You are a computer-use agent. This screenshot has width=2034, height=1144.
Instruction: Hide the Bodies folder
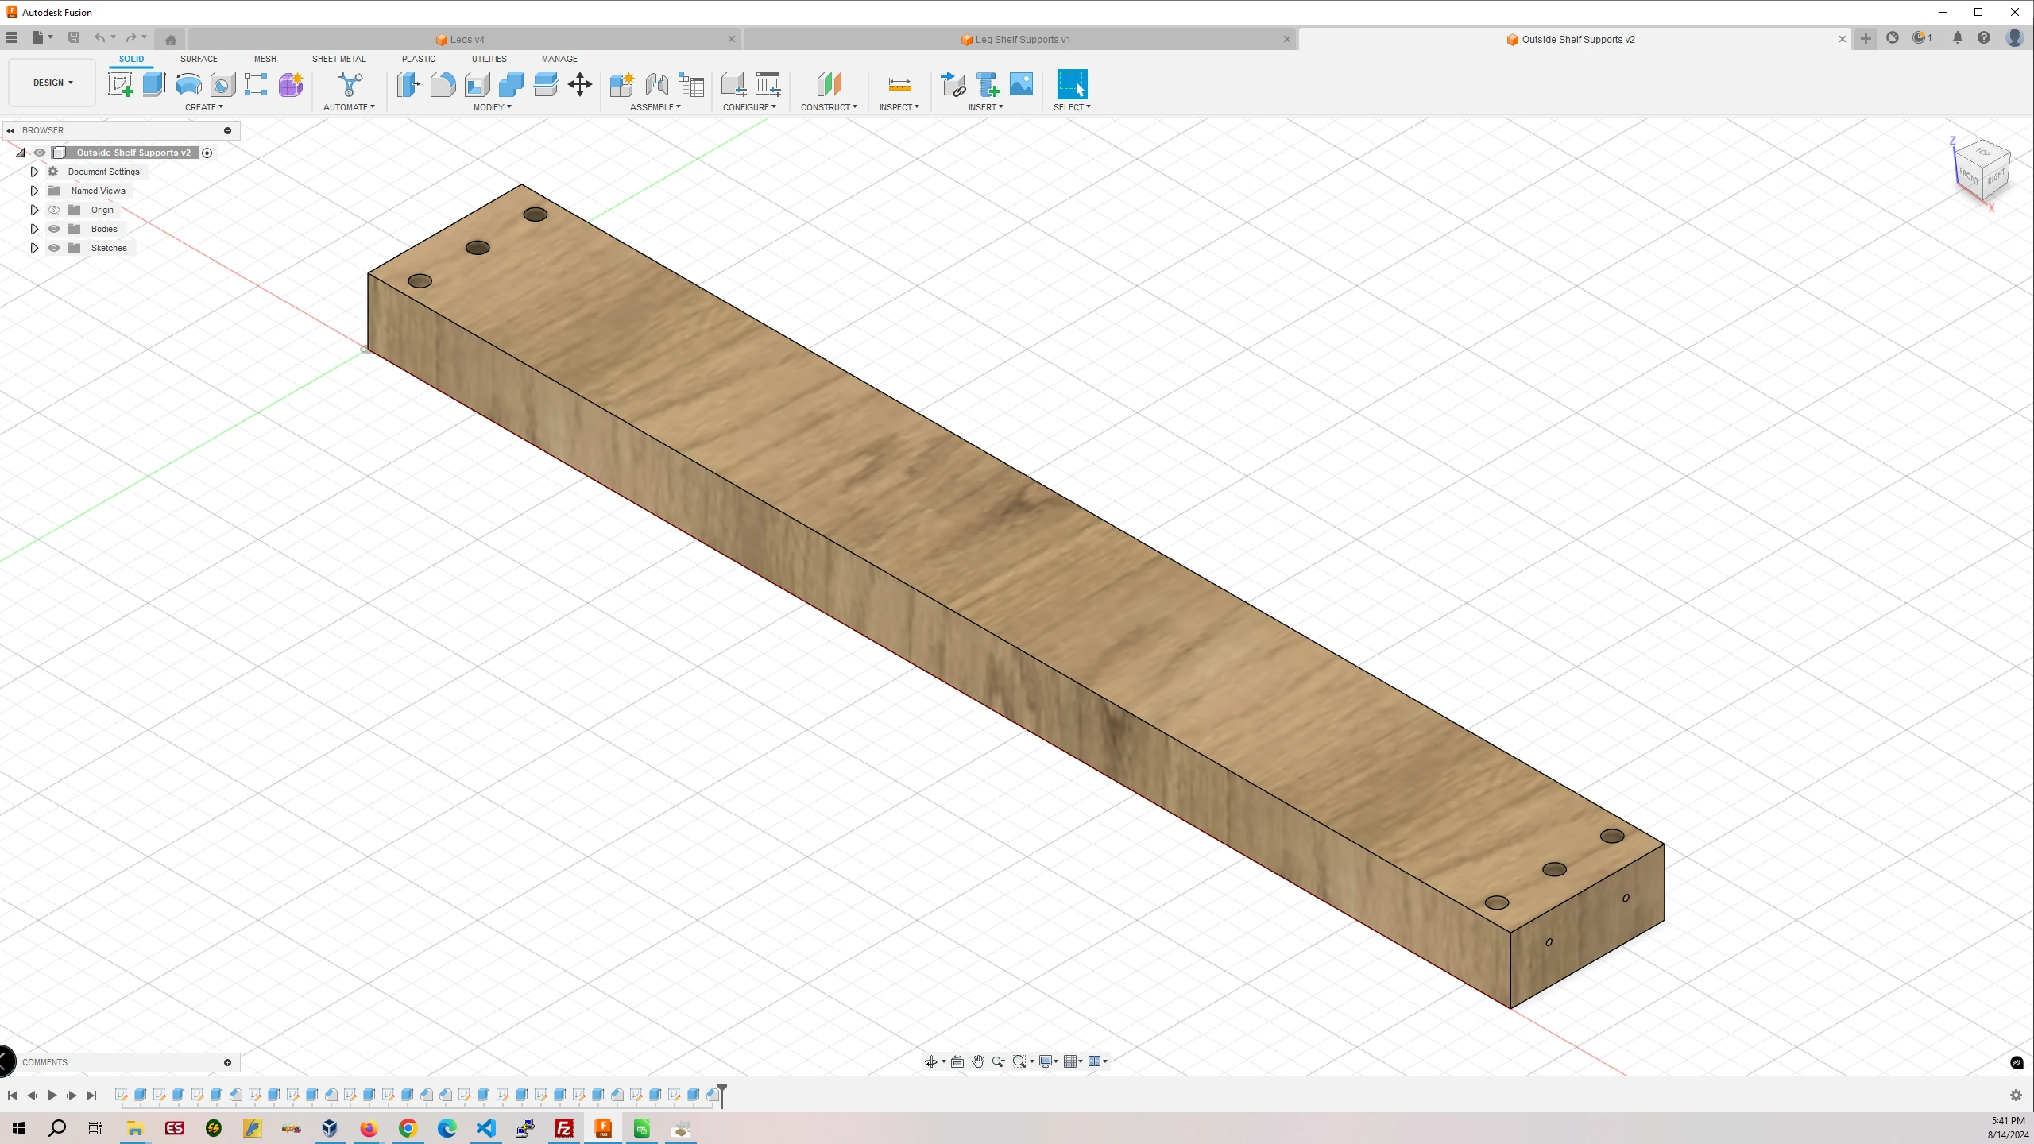[54, 229]
